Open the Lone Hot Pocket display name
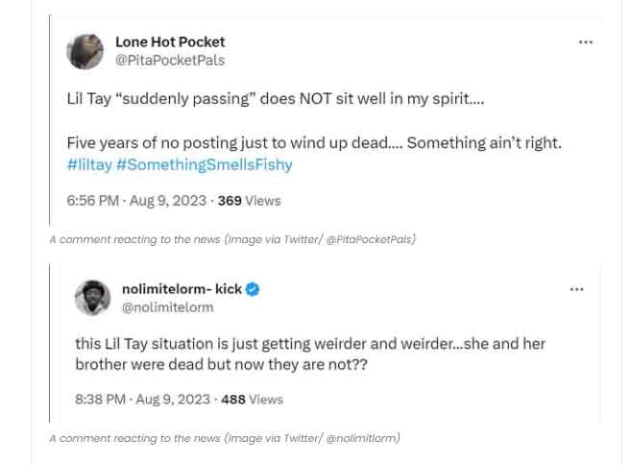Image resolution: width=632 pixels, height=465 pixels. (170, 42)
